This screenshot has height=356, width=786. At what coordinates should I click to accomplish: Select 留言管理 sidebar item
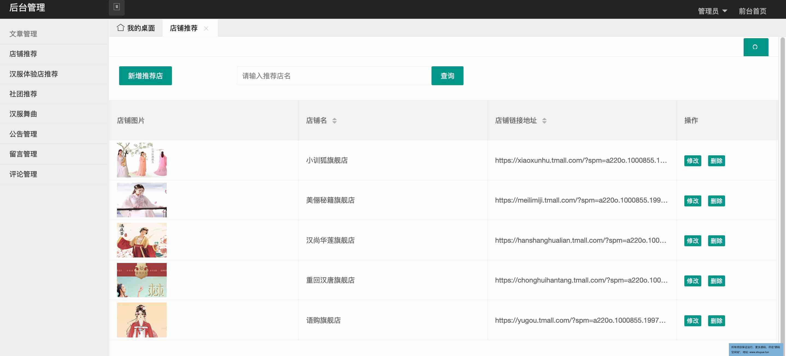[23, 154]
